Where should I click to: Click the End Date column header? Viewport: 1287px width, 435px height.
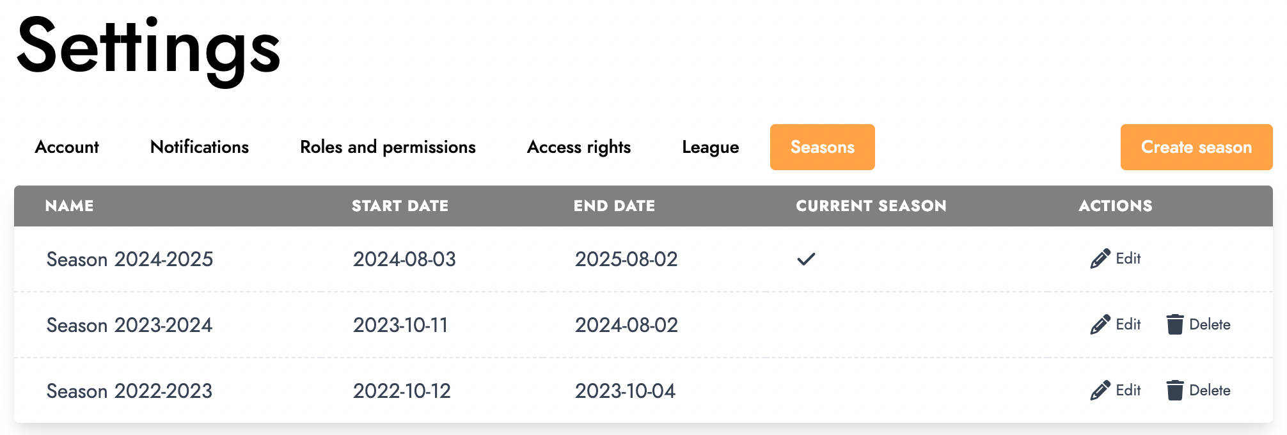(614, 206)
